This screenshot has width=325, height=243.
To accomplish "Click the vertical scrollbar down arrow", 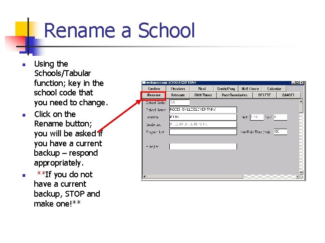I will click(301, 172).
